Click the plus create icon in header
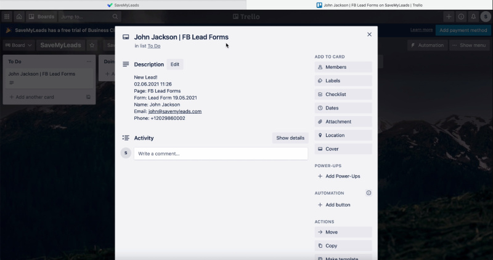This screenshot has height=260, width=493. pyautogui.click(x=449, y=17)
